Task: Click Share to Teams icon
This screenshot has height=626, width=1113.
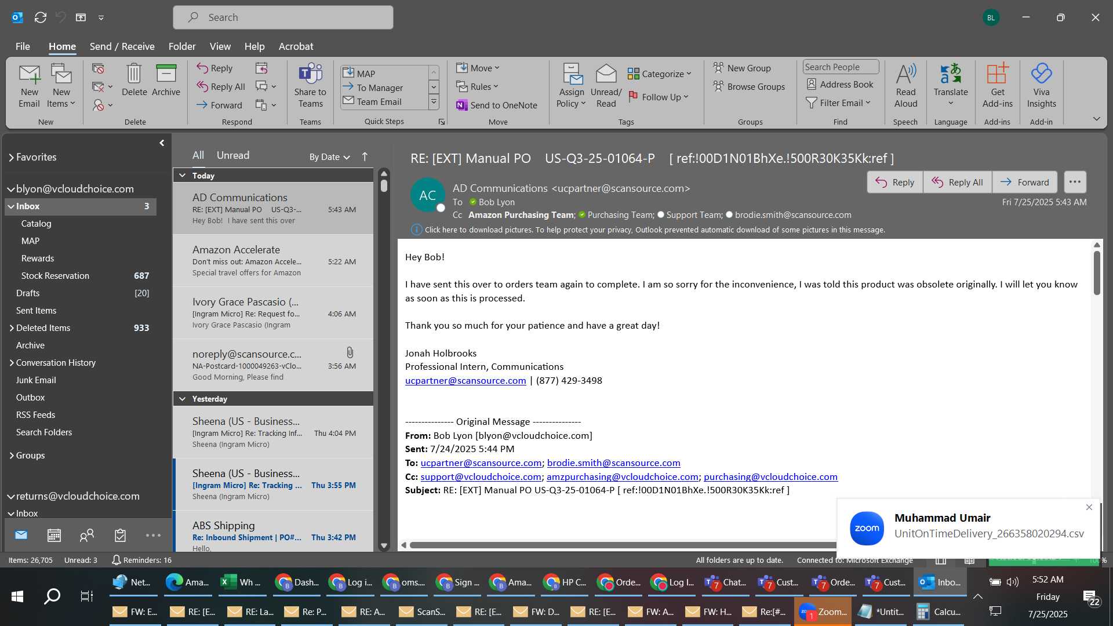Action: pos(310,86)
